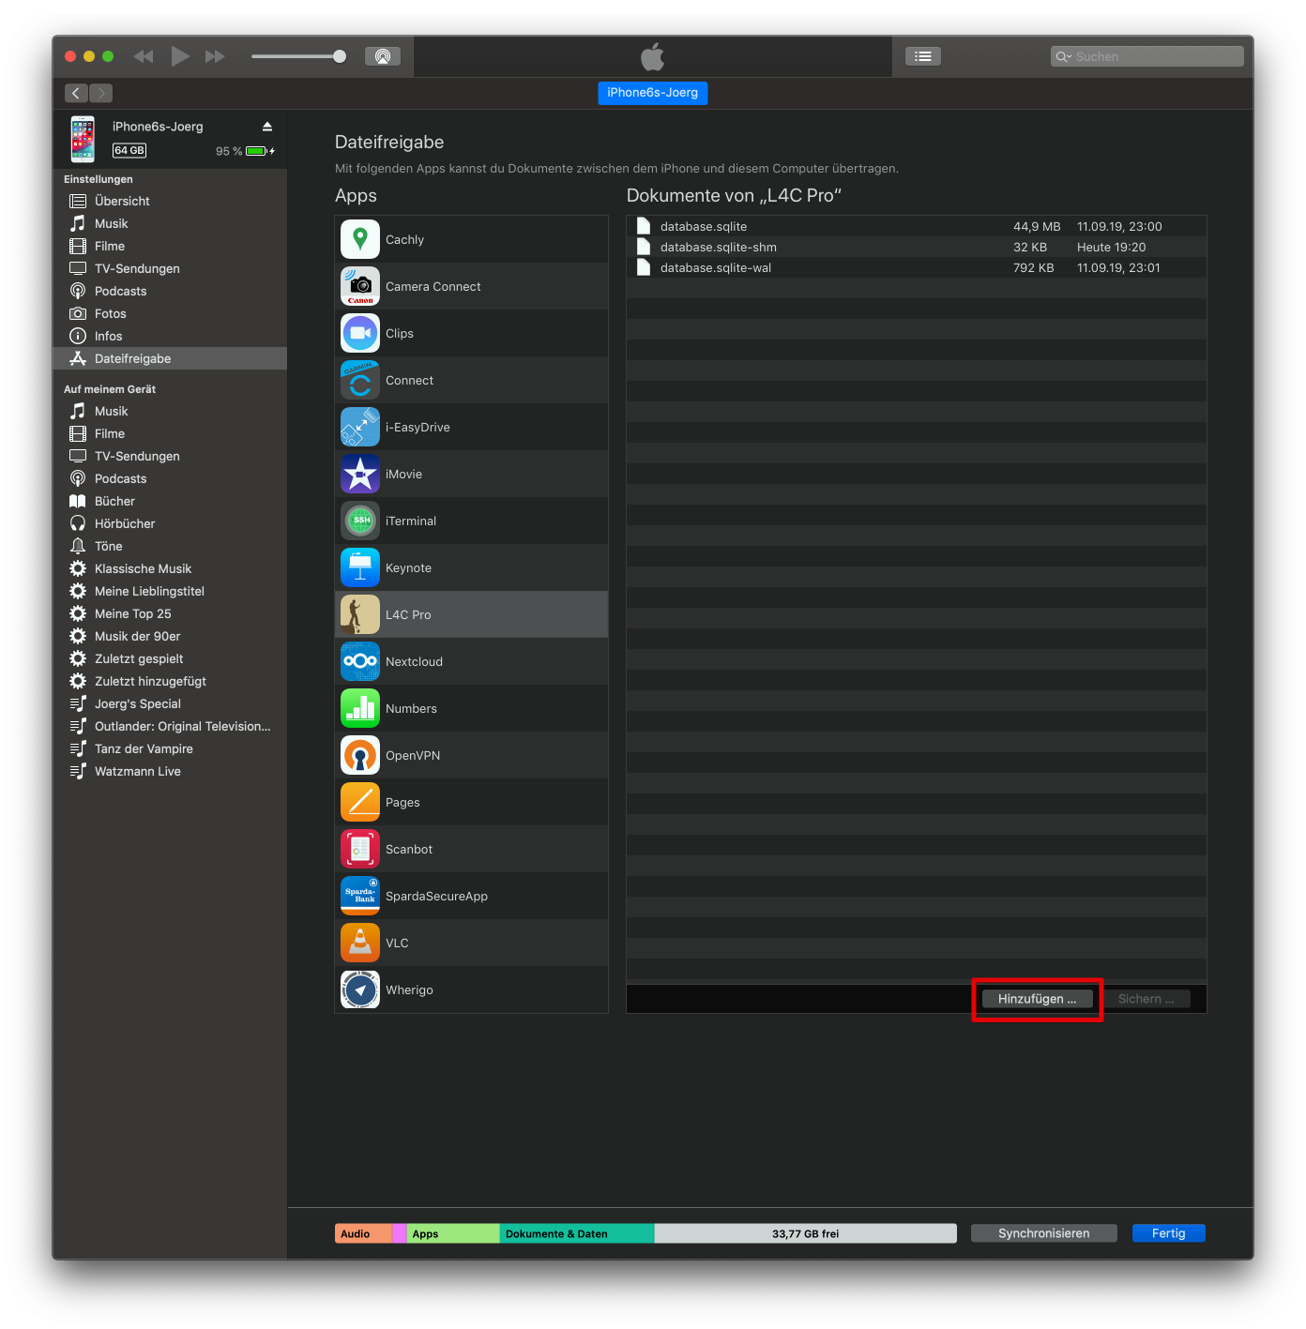The height and width of the screenshot is (1329, 1306).
Task: Choose the Clips app icon
Action: click(x=360, y=333)
